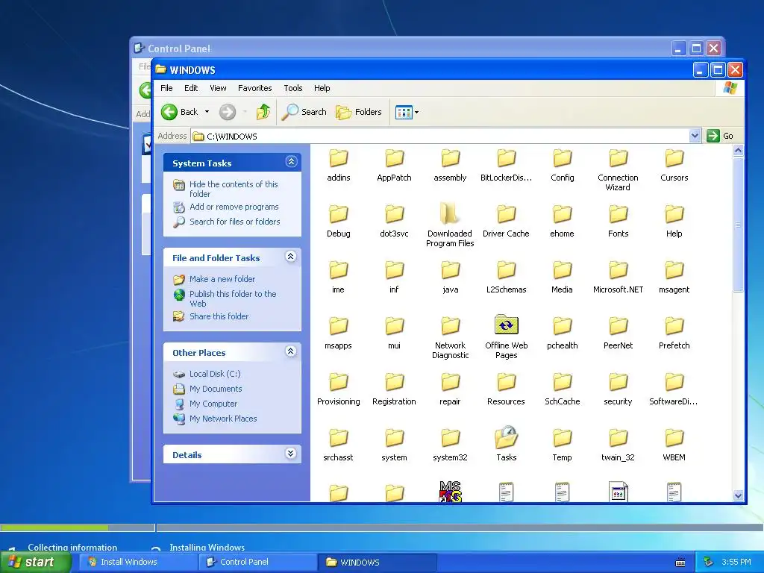Screen dimensions: 764x573
Task: Open the Back history dropdown arrow
Action: pos(207,112)
